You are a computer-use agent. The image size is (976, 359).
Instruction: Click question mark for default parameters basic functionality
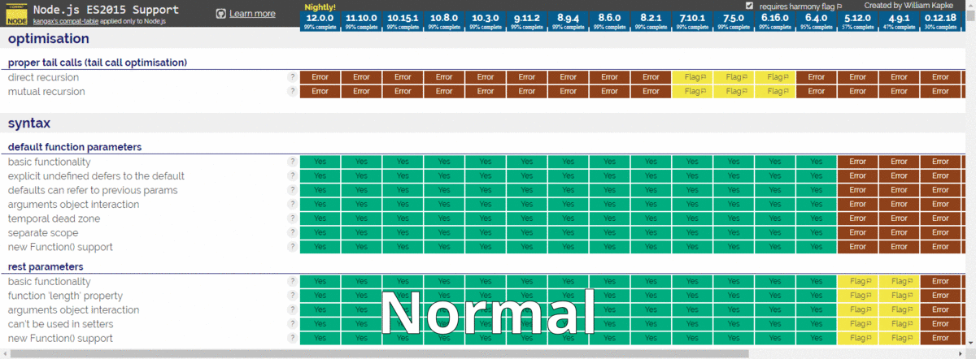(x=291, y=162)
